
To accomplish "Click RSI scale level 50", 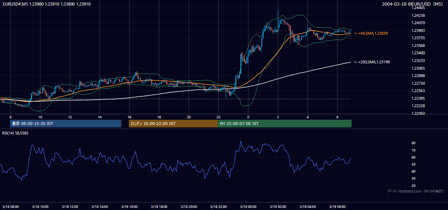I will coord(414,164).
